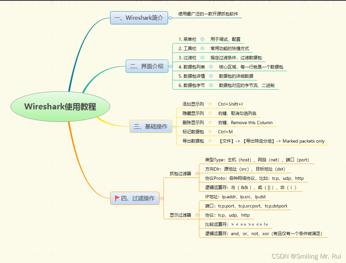Image resolution: width=346 pixels, height=263 pixels.
Task: Collapse the 删除显示列 subtopic toggle
Action: (x=210, y=122)
